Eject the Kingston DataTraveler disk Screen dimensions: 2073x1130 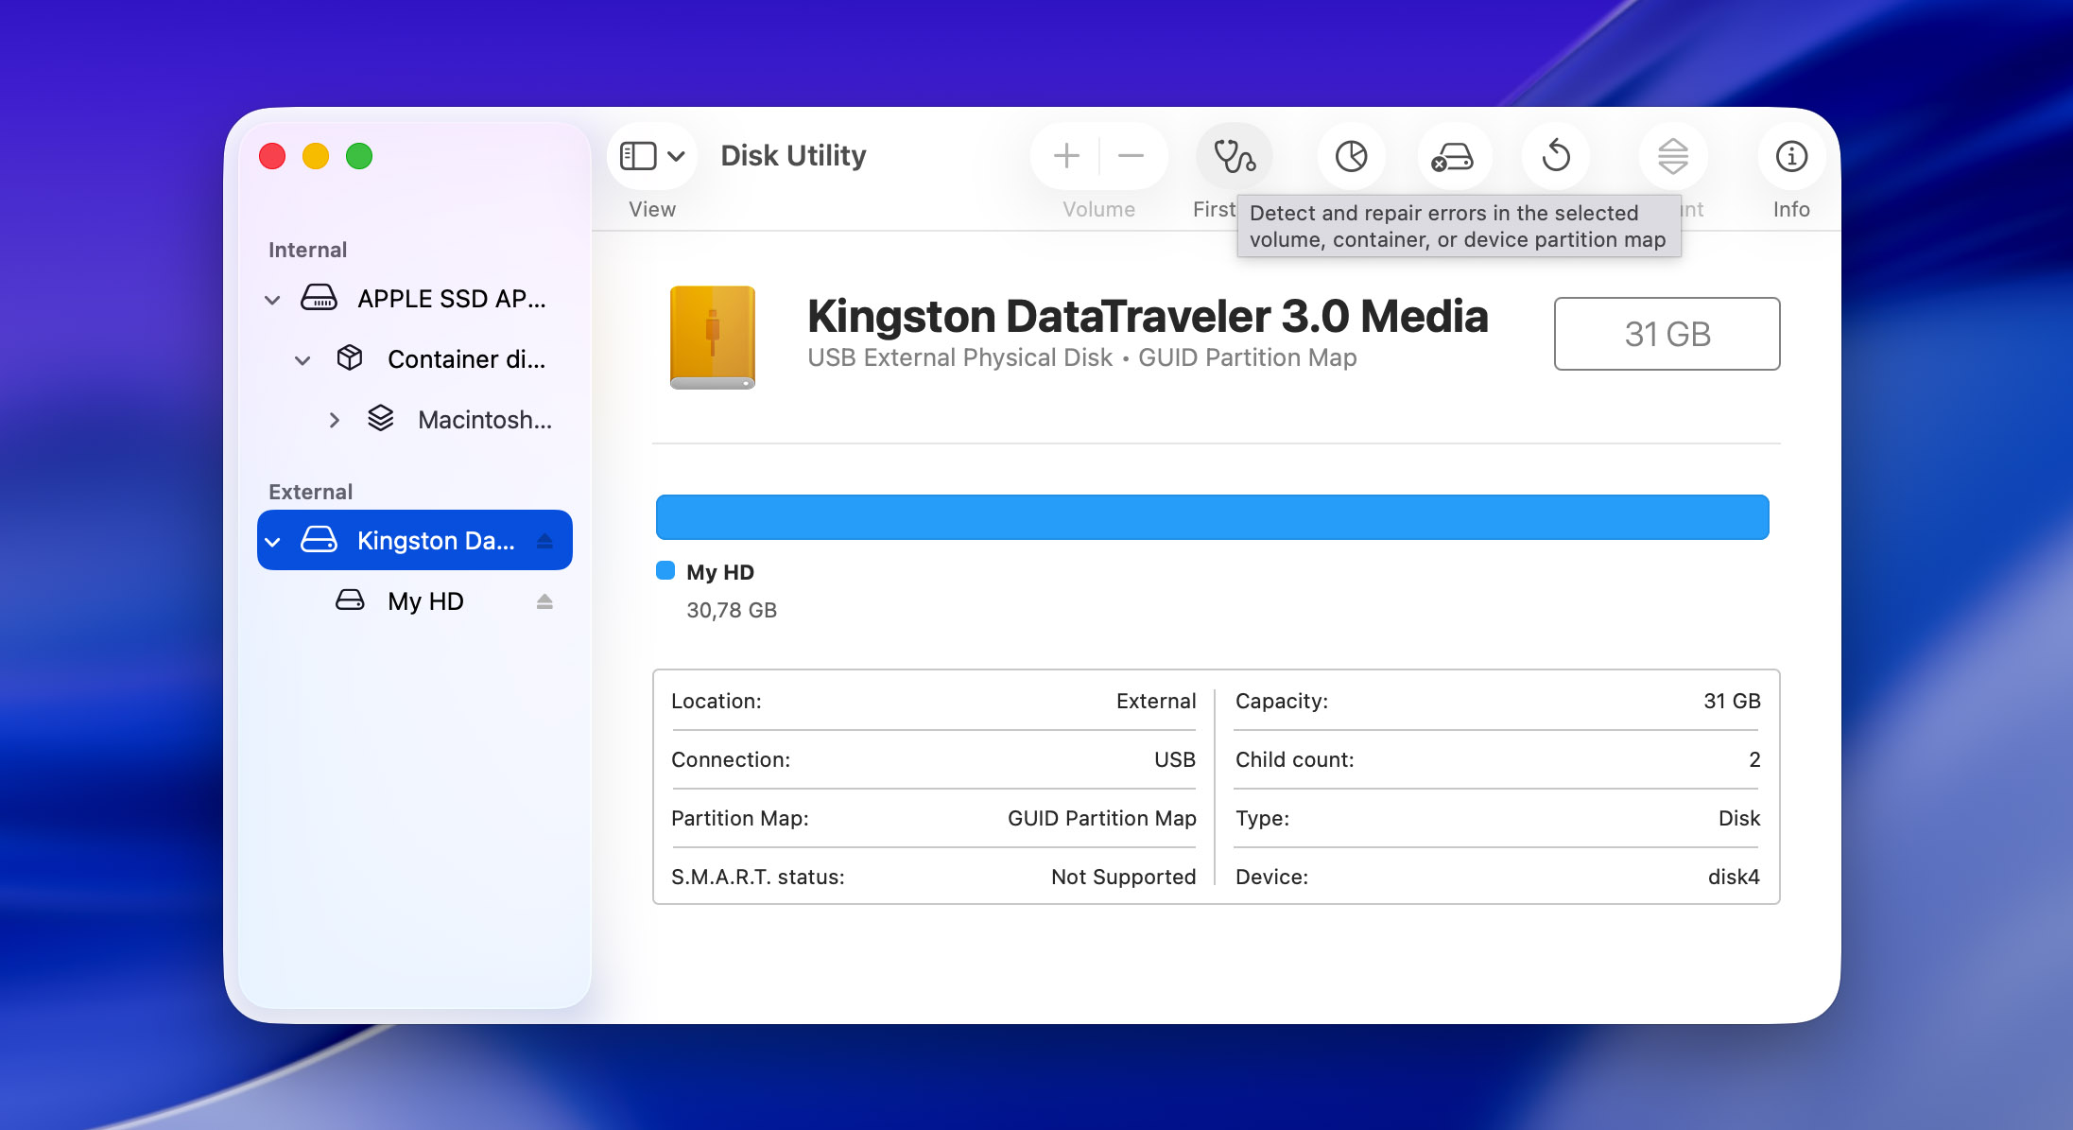[x=544, y=541]
